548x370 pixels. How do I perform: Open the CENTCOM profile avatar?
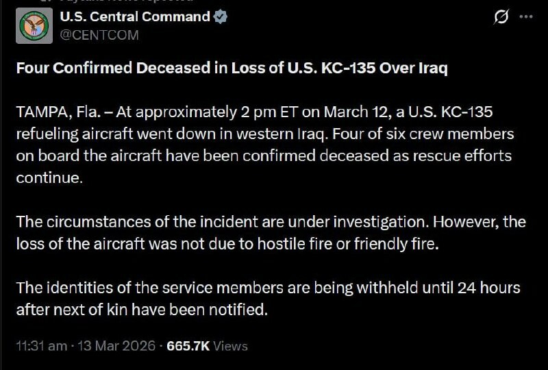(x=34, y=25)
